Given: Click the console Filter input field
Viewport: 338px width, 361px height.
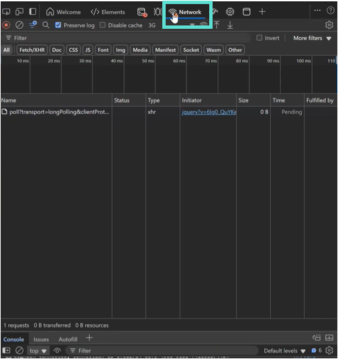Looking at the screenshot, I should click(x=162, y=350).
